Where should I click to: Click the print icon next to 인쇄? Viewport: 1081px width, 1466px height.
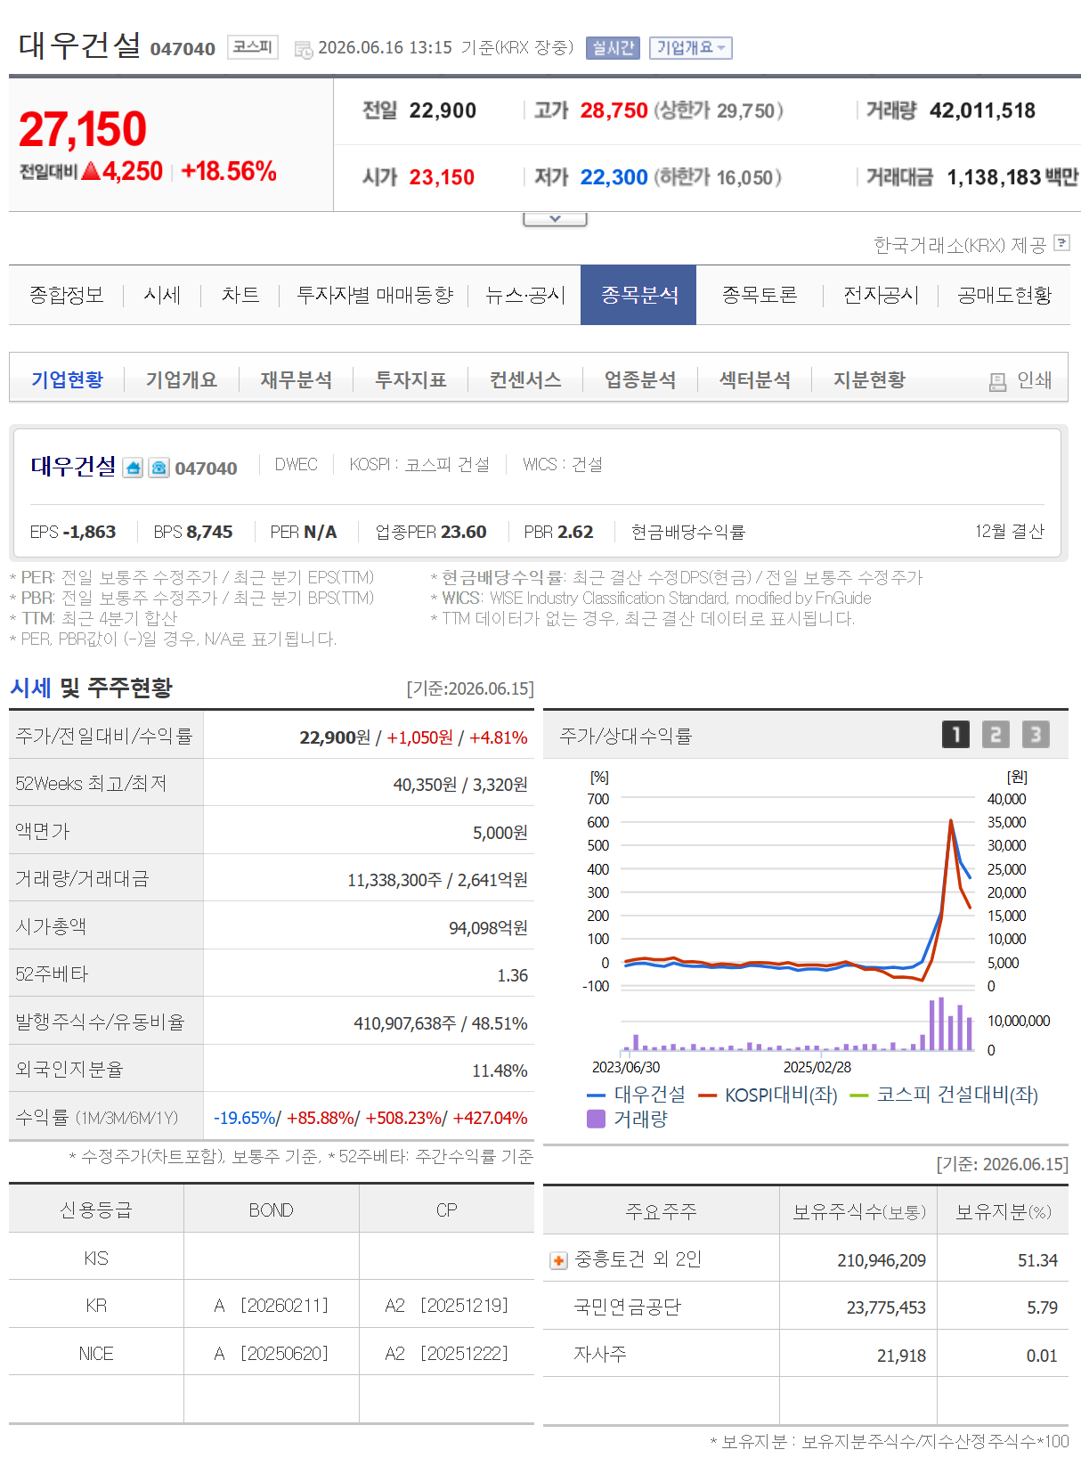click(997, 382)
